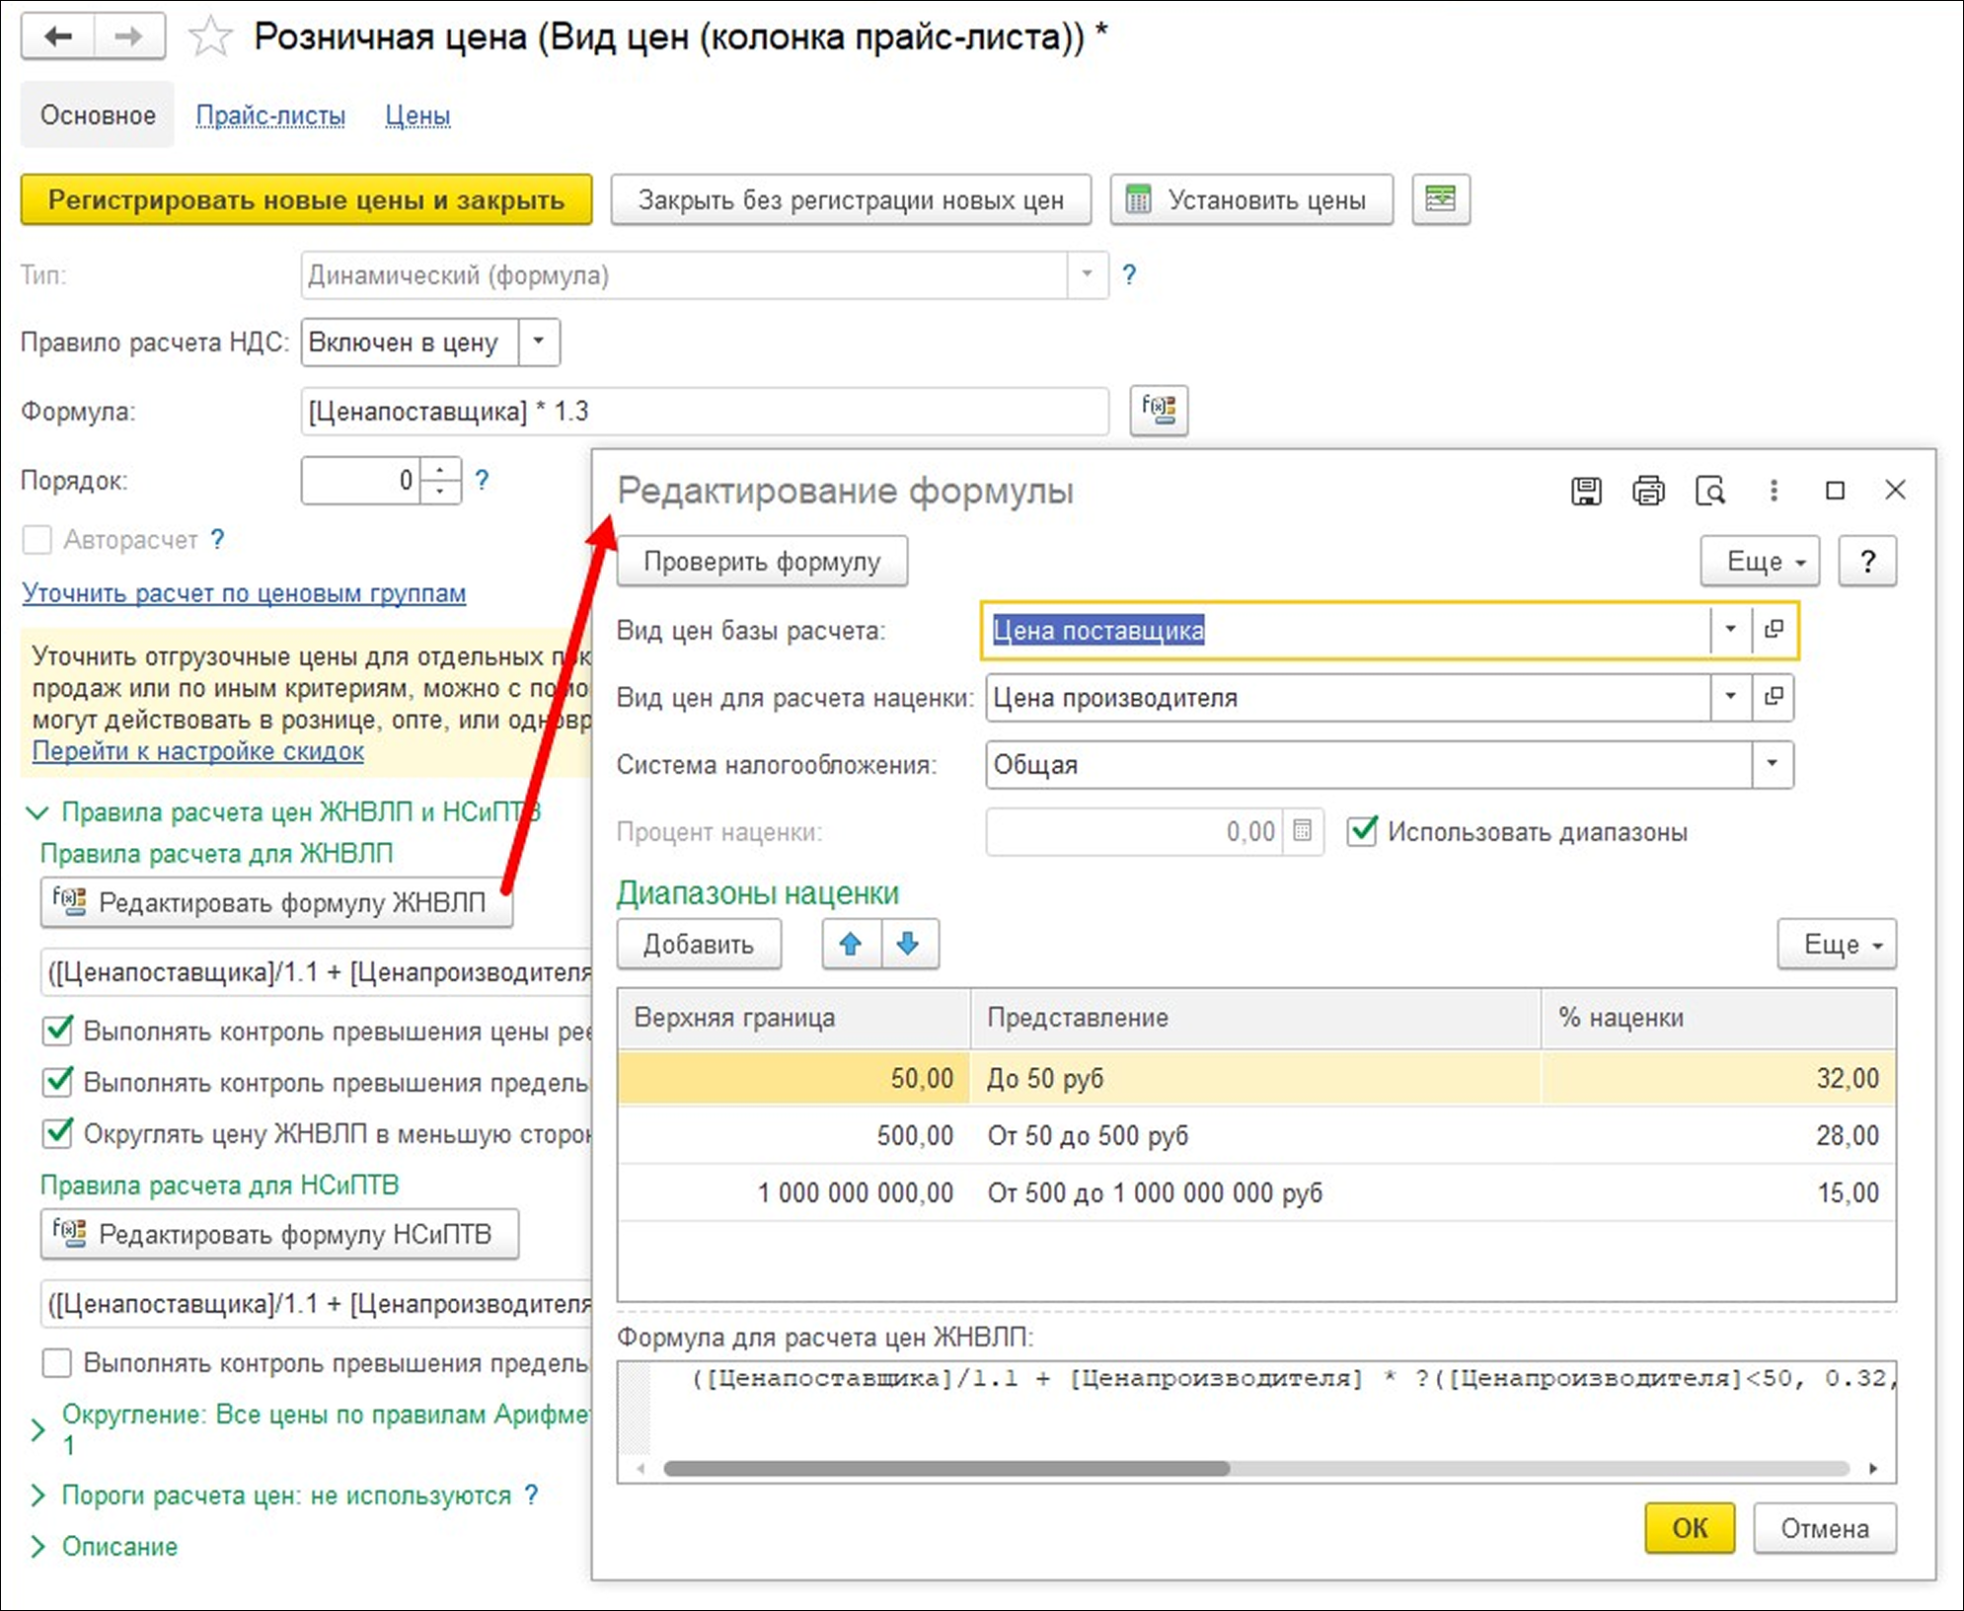Open the Цены tab
Viewport: 1964px width, 1611px height.
(x=417, y=115)
